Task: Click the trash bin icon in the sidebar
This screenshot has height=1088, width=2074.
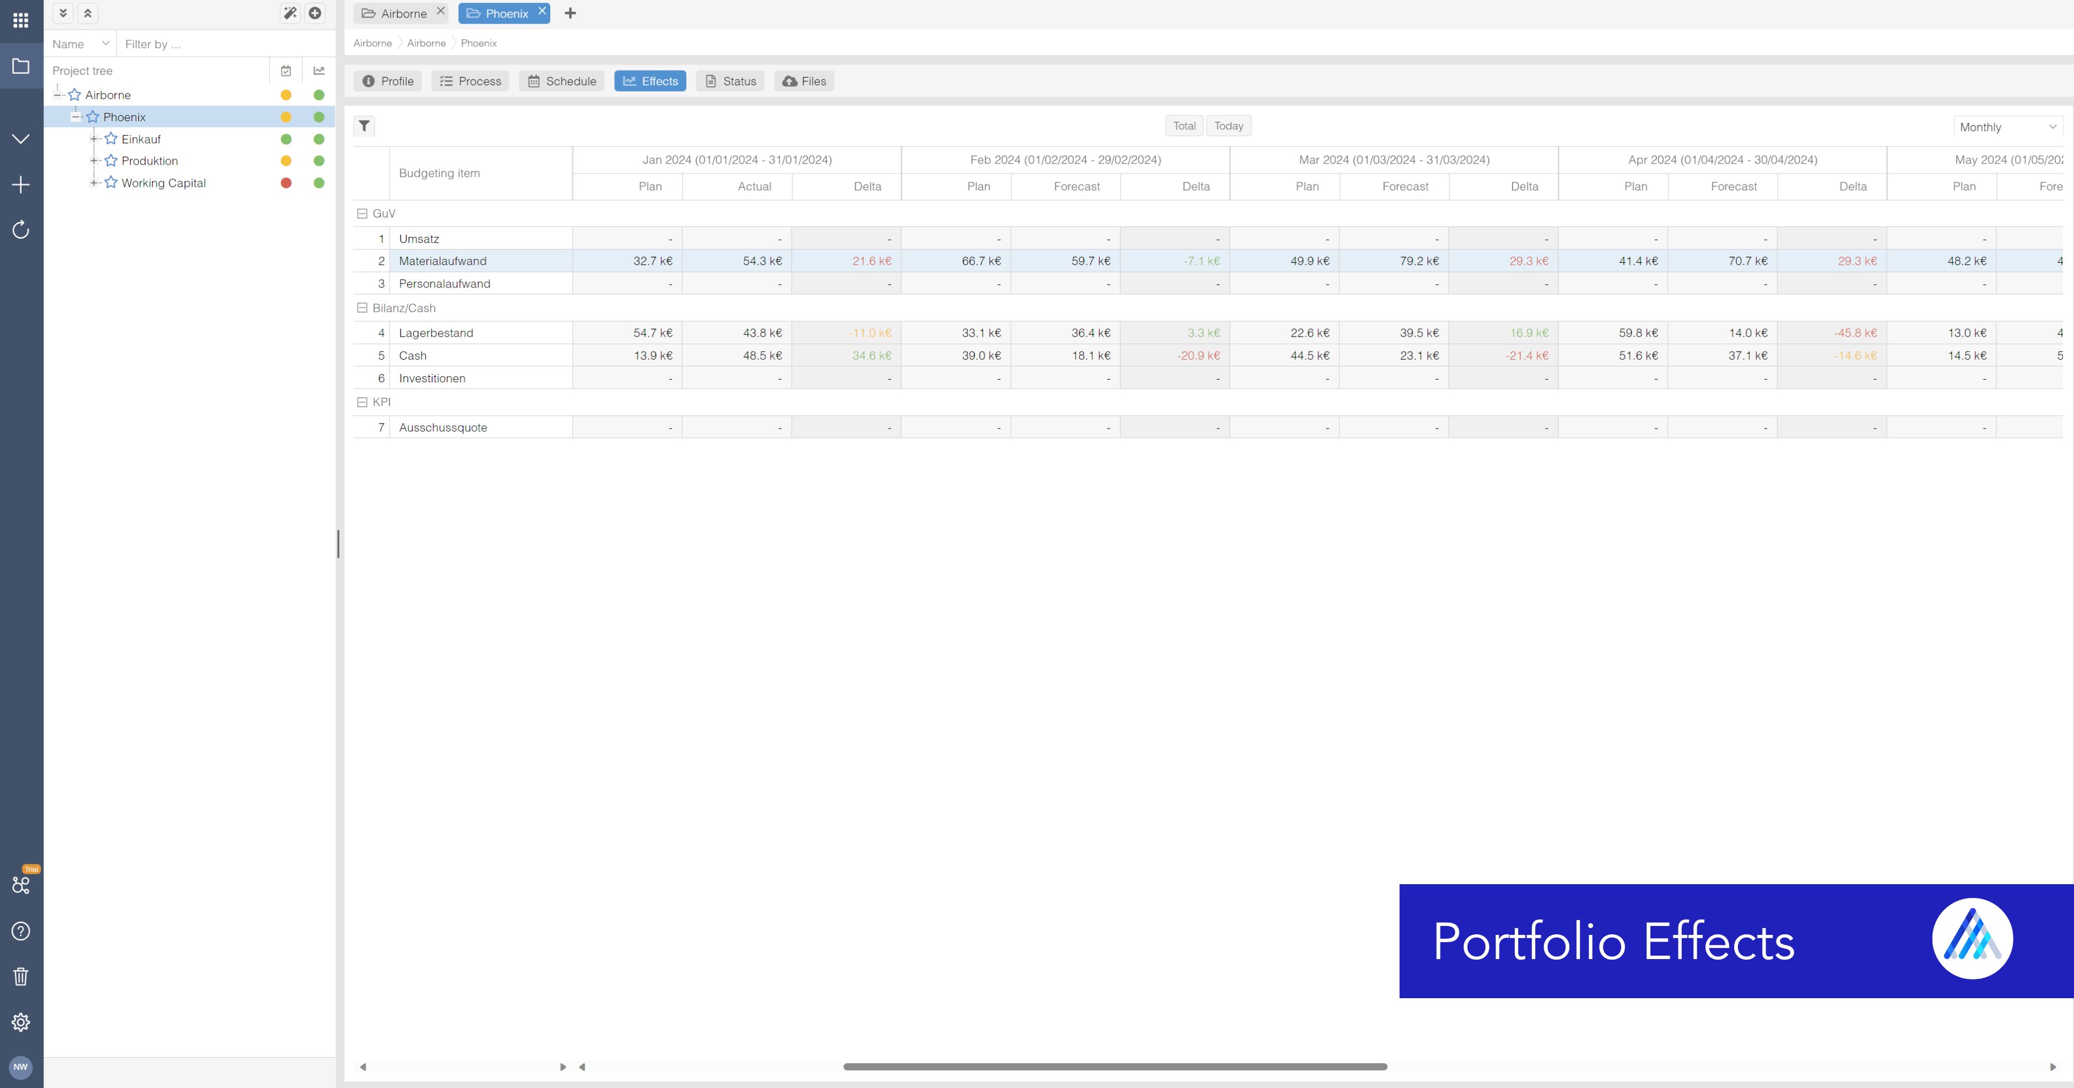Action: click(x=20, y=976)
